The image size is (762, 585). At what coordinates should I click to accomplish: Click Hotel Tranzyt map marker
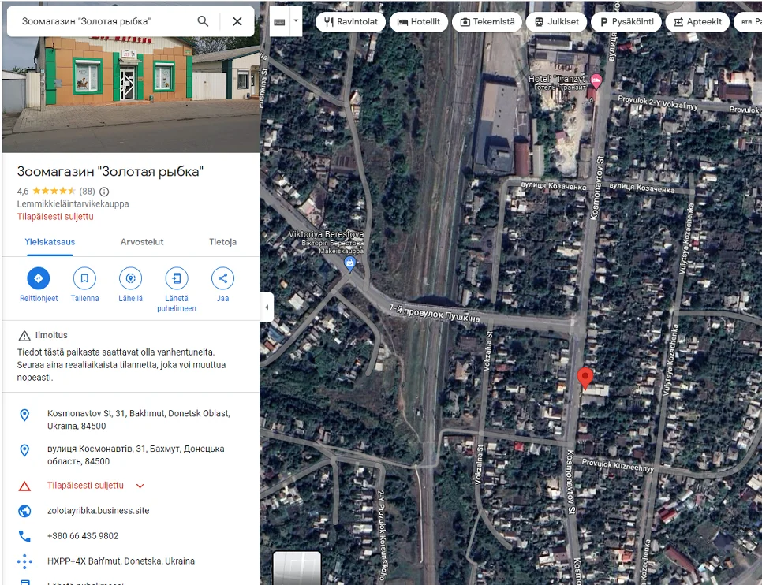[596, 80]
